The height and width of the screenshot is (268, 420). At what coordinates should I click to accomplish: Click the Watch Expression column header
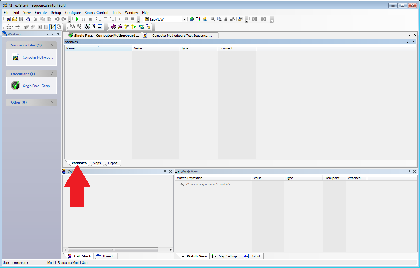tap(213, 178)
